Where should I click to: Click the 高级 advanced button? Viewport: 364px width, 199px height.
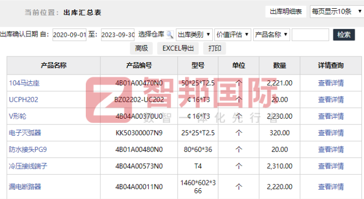coord(141,48)
